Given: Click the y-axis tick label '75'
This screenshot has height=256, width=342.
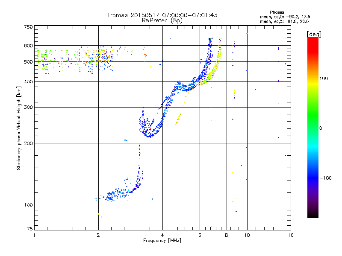Looking at the screenshot, I should (30, 229).
